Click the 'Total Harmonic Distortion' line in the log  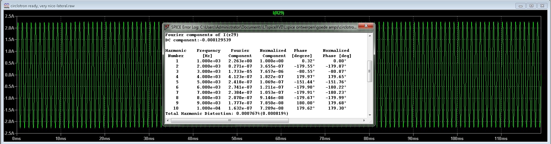pos(227,113)
